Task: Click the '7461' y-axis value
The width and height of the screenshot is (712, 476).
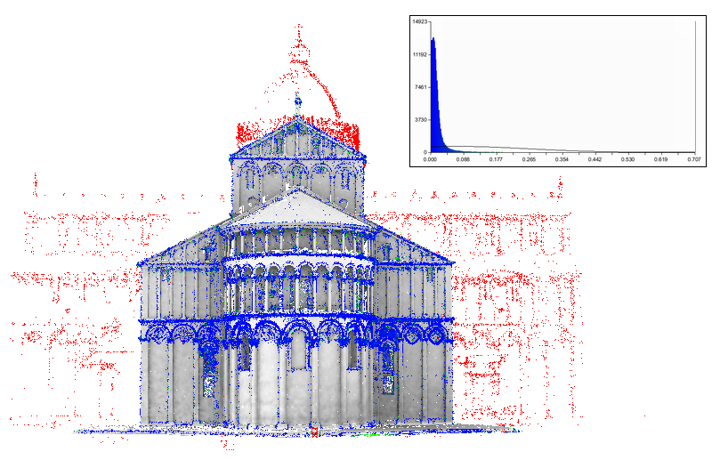Action: [x=421, y=86]
